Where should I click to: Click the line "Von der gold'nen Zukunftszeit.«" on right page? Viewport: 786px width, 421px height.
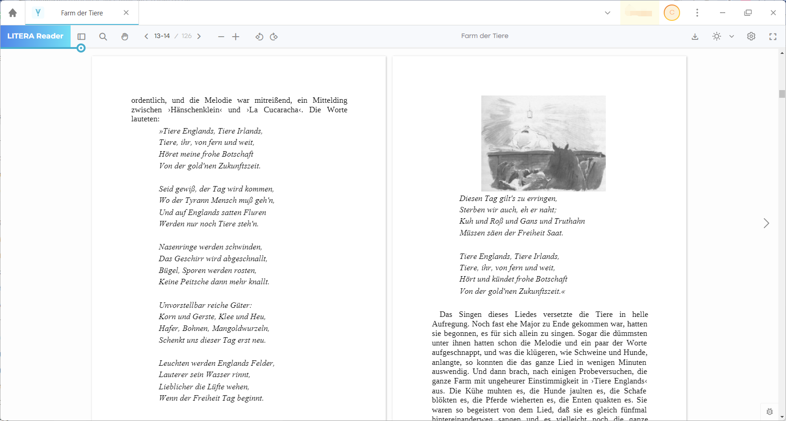coord(512,291)
